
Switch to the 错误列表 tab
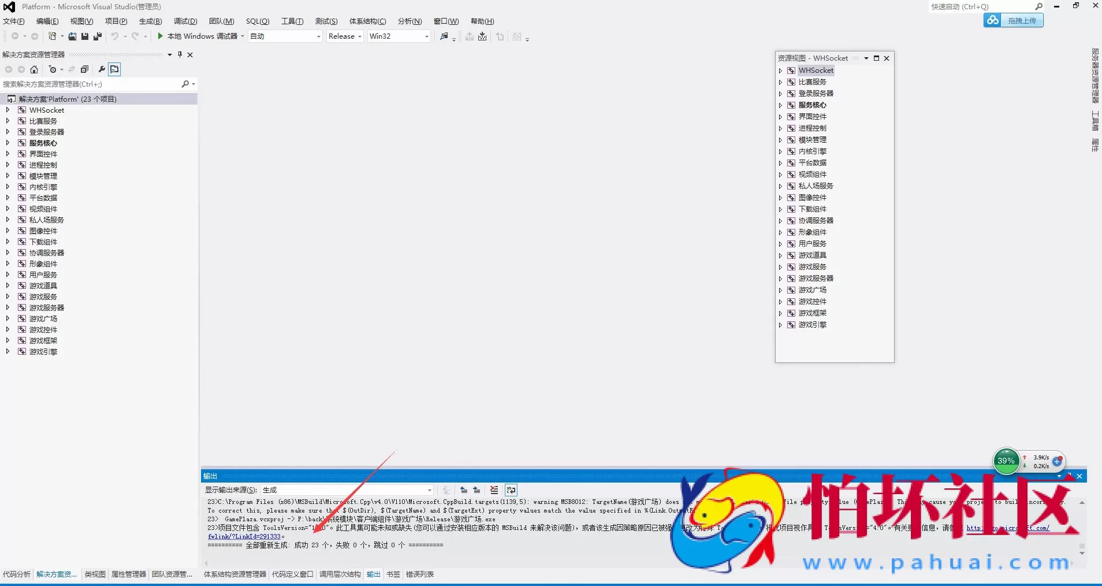click(420, 574)
